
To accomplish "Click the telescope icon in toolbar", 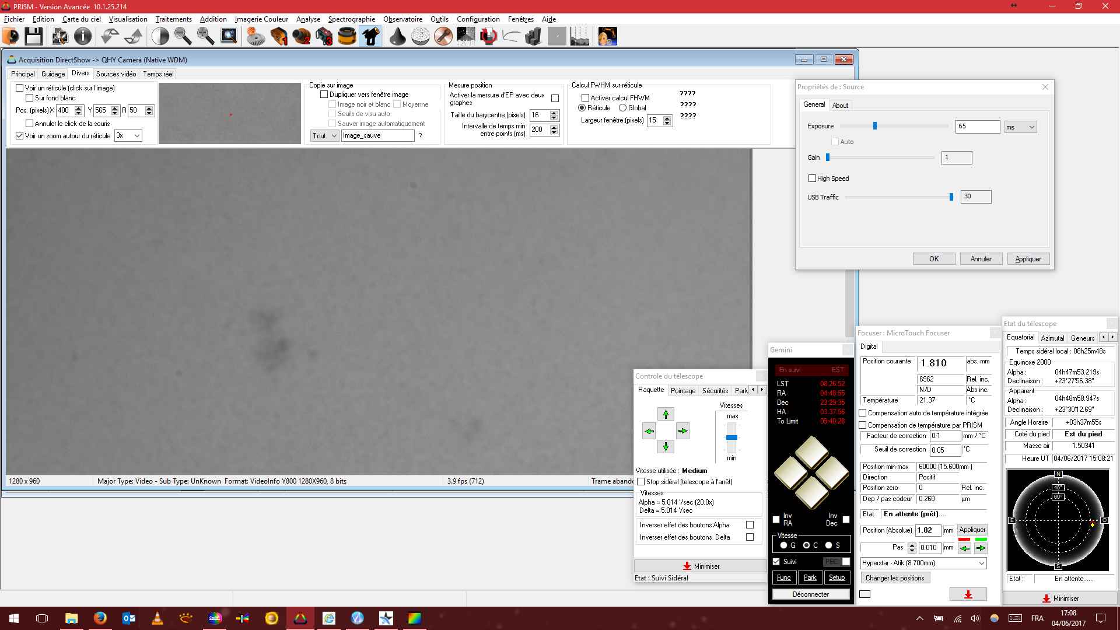I will pos(371,36).
